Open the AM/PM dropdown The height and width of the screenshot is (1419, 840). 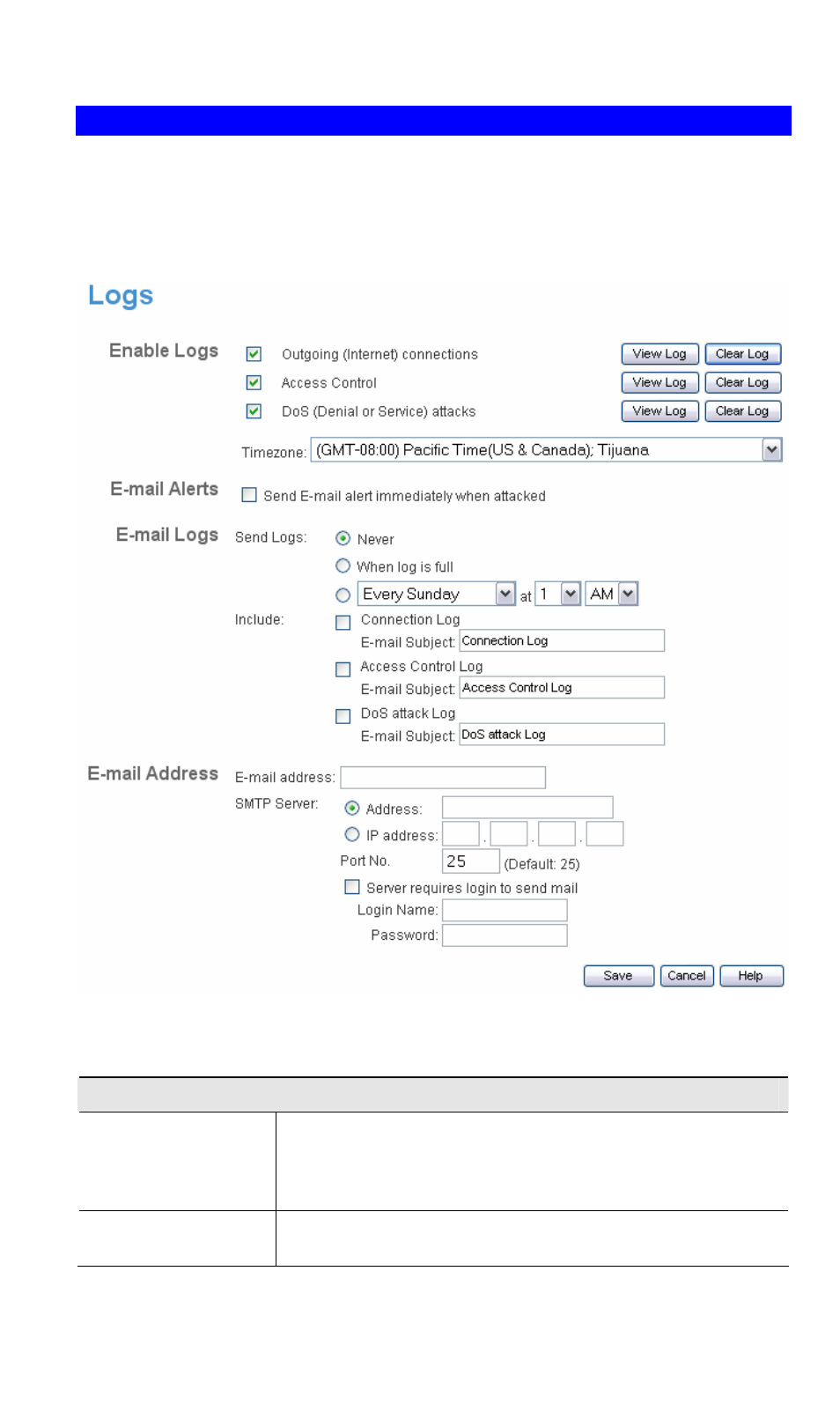[x=627, y=594]
